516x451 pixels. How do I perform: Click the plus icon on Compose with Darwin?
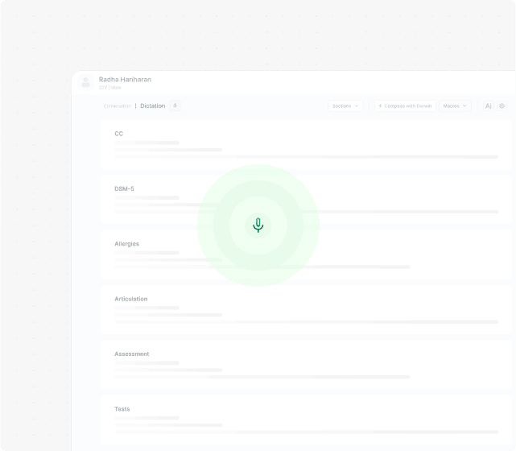380,106
